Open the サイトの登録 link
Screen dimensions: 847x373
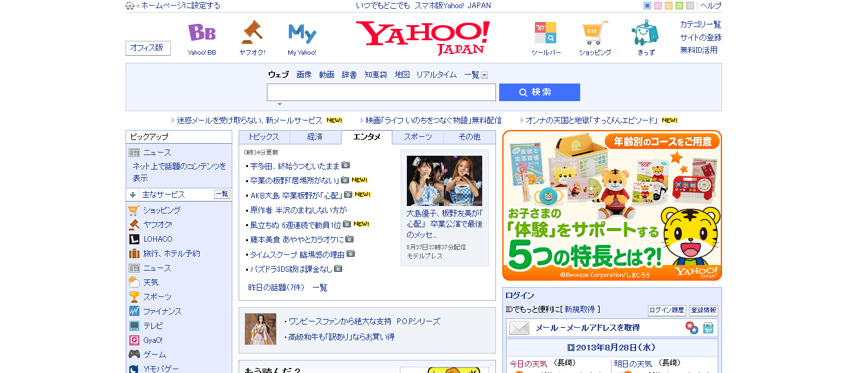[x=701, y=37]
